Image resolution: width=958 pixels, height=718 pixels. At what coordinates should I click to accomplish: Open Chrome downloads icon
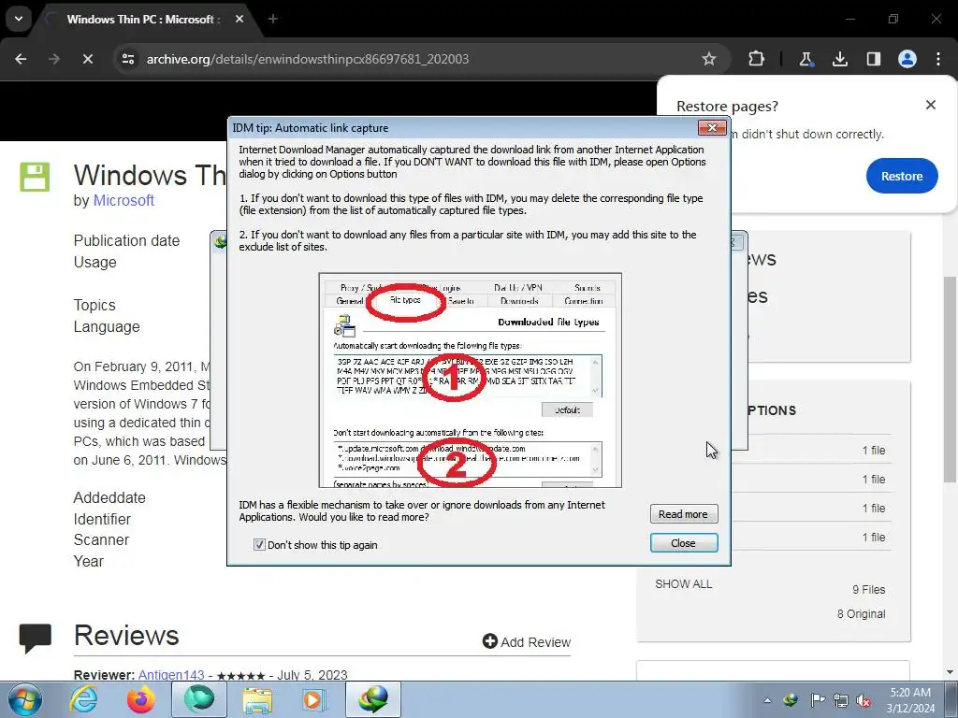(x=840, y=59)
